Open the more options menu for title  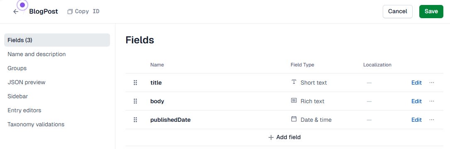tap(432, 83)
